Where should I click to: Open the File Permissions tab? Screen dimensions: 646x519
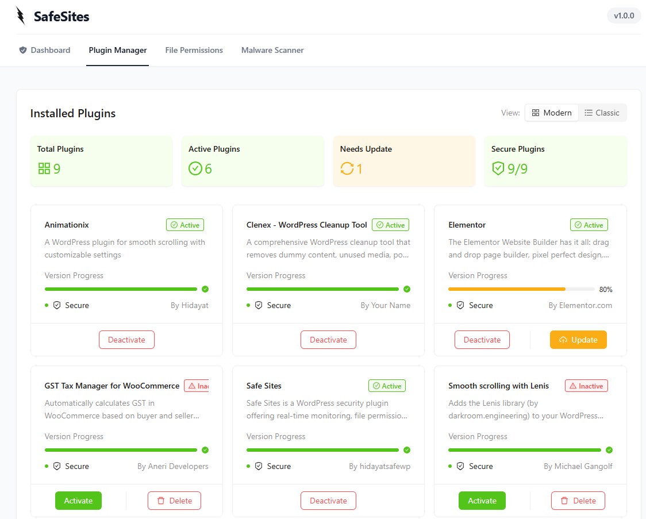click(194, 50)
